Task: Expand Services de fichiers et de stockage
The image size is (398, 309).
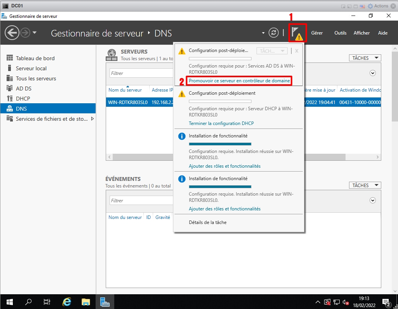Action: [93, 119]
